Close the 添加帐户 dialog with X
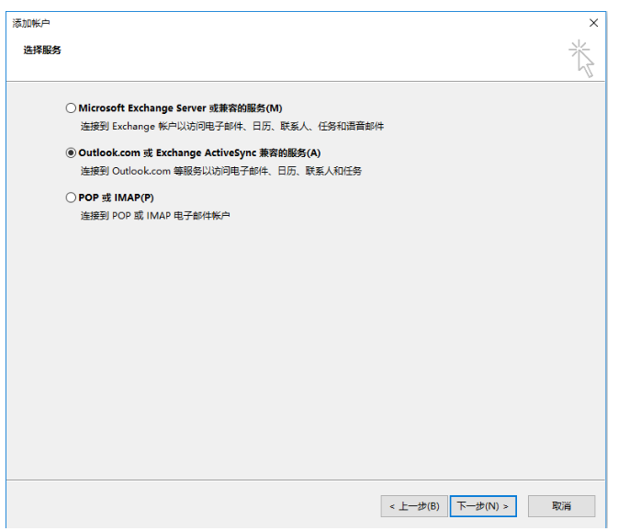This screenshot has width=618, height=531. coord(593,22)
